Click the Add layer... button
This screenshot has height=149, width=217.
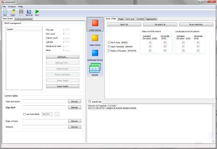click(63, 57)
